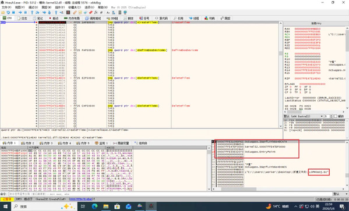Click the Variables hash toolbar icon
The width and height of the screenshot is (349, 211).
[x=101, y=12]
